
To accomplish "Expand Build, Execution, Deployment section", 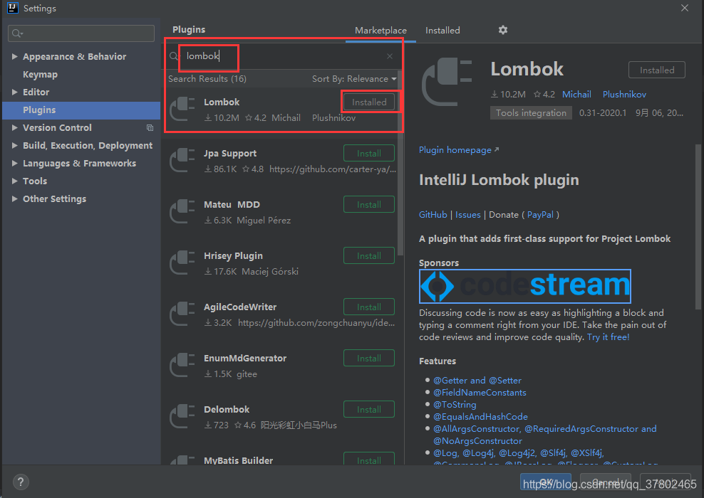I will [x=14, y=145].
